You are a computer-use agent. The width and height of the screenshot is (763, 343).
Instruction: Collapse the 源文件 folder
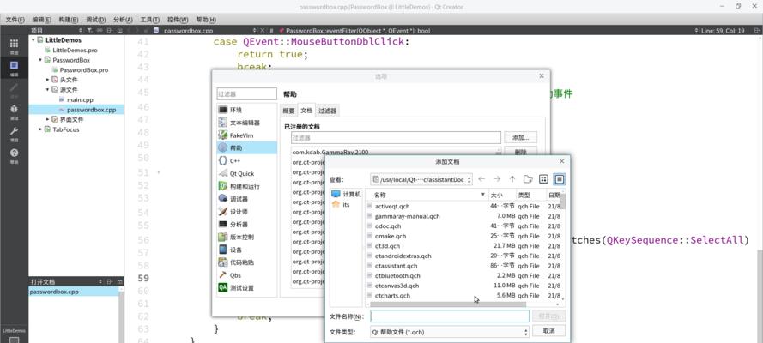[x=48, y=90]
